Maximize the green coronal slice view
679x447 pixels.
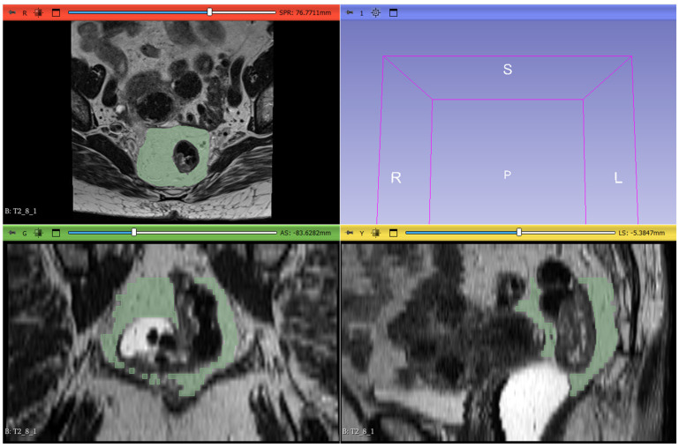point(55,233)
